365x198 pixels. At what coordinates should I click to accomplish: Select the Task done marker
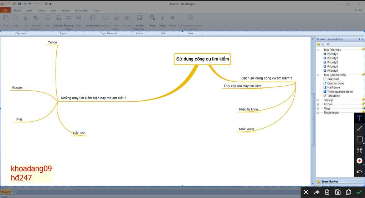[x=331, y=96]
